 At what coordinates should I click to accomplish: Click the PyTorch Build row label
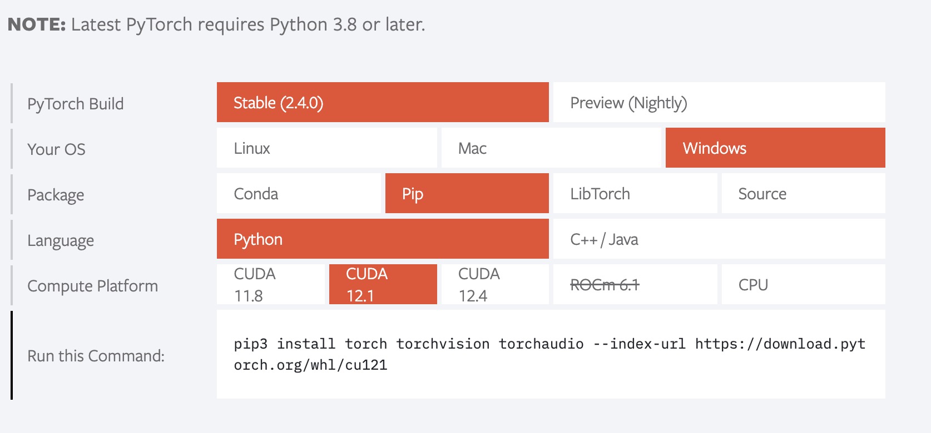(x=76, y=104)
